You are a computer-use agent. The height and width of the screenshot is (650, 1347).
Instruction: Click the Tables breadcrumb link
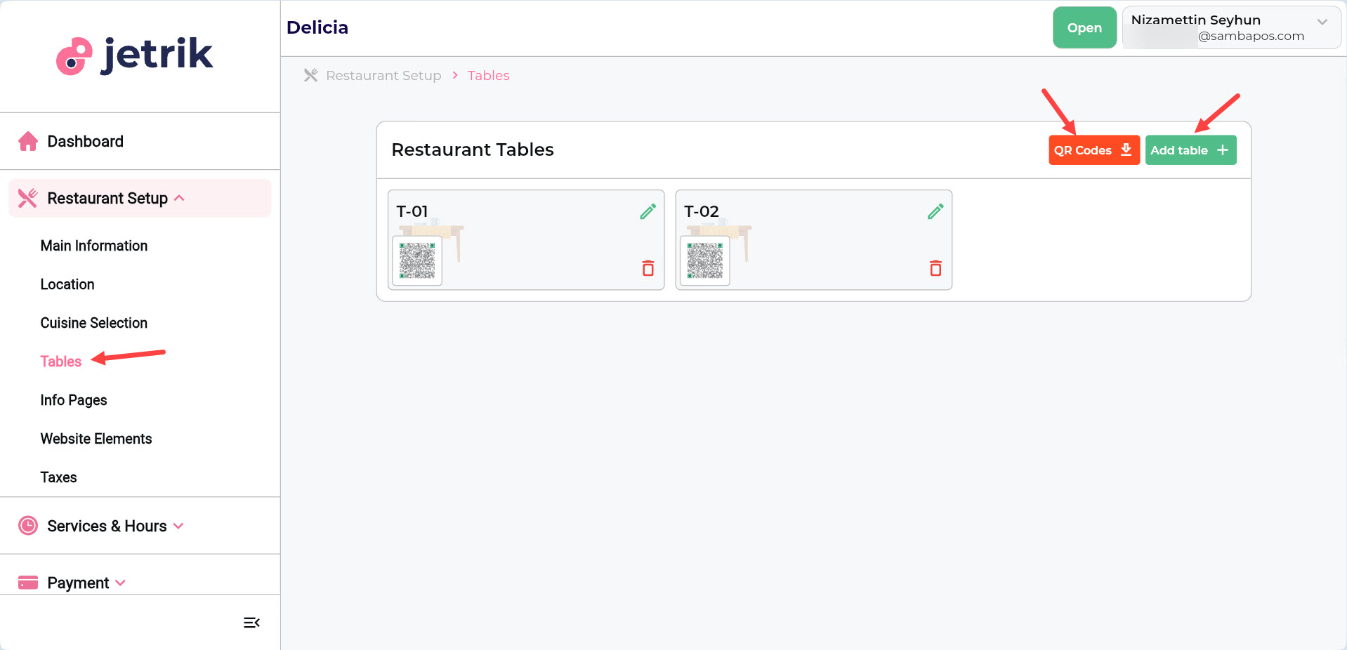[x=488, y=75]
